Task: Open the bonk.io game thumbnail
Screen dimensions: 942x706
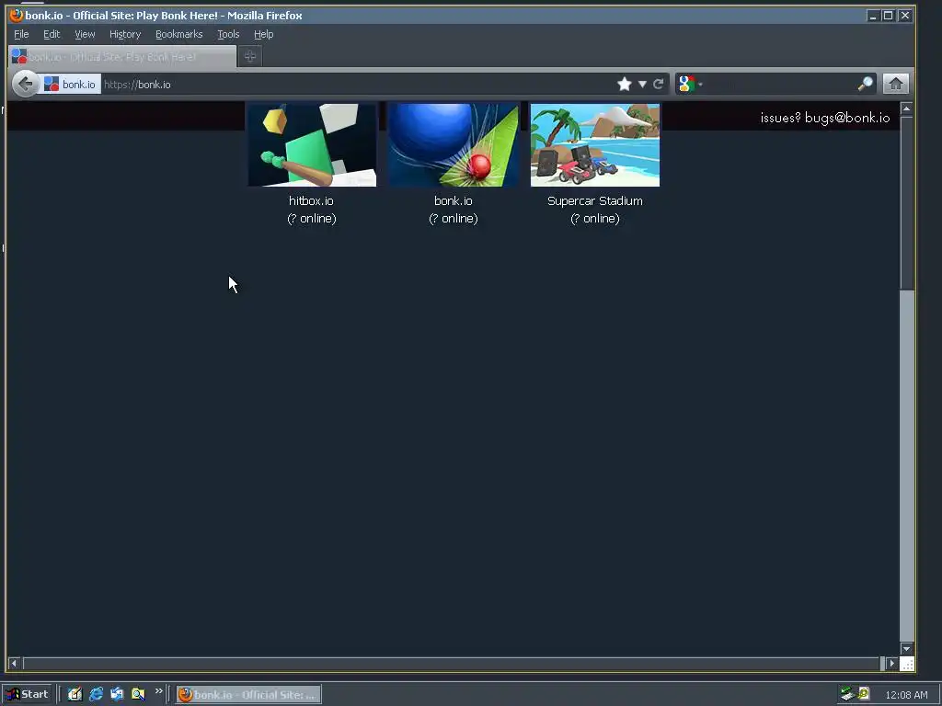Action: 454,144
